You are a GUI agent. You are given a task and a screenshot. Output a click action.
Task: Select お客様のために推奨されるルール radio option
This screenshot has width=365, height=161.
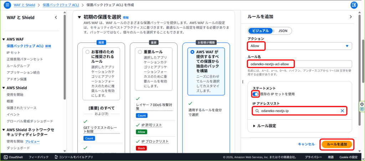[x=88, y=52]
